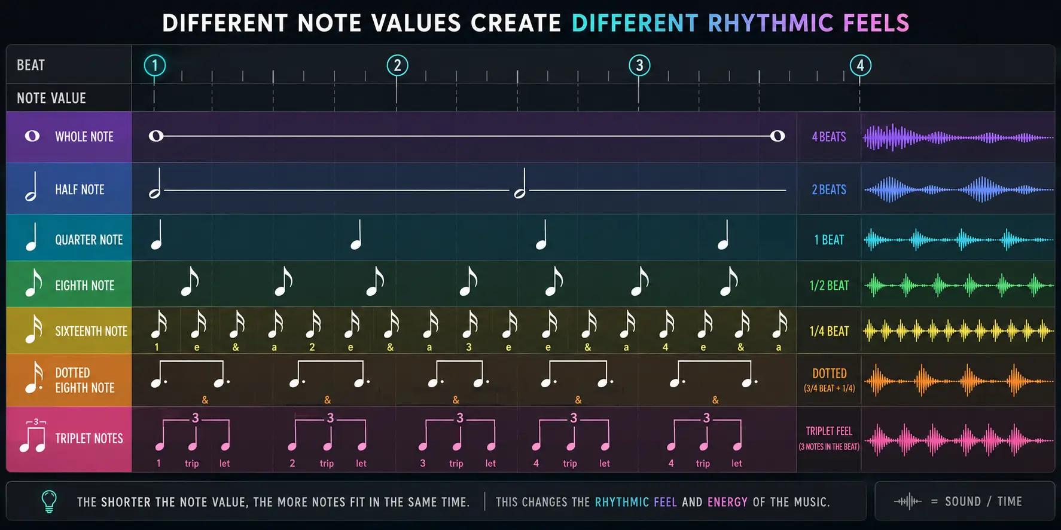
Task: Click the purple whole note waveform
Action: pyautogui.click(x=958, y=137)
